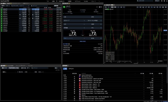Image resolution: width=168 pixels, height=102 pixels.
Task: Switch to the Japan stock CFD tab
Action: (62, 1)
